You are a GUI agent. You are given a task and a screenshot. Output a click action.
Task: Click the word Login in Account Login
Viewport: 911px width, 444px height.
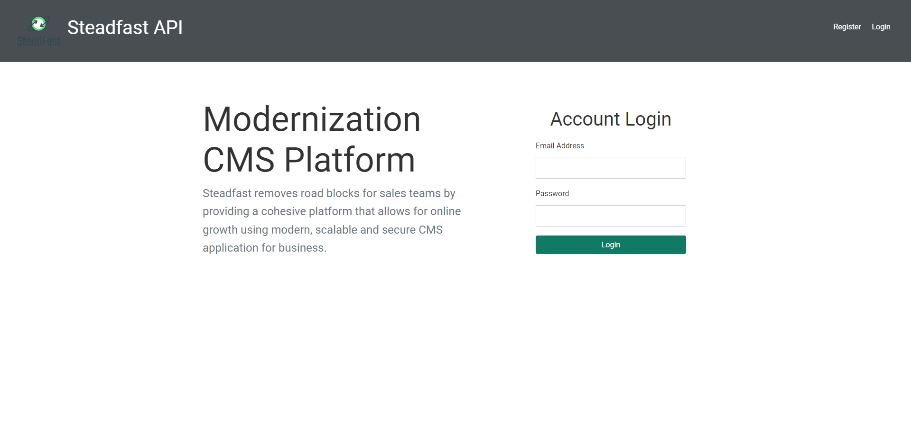pos(648,119)
